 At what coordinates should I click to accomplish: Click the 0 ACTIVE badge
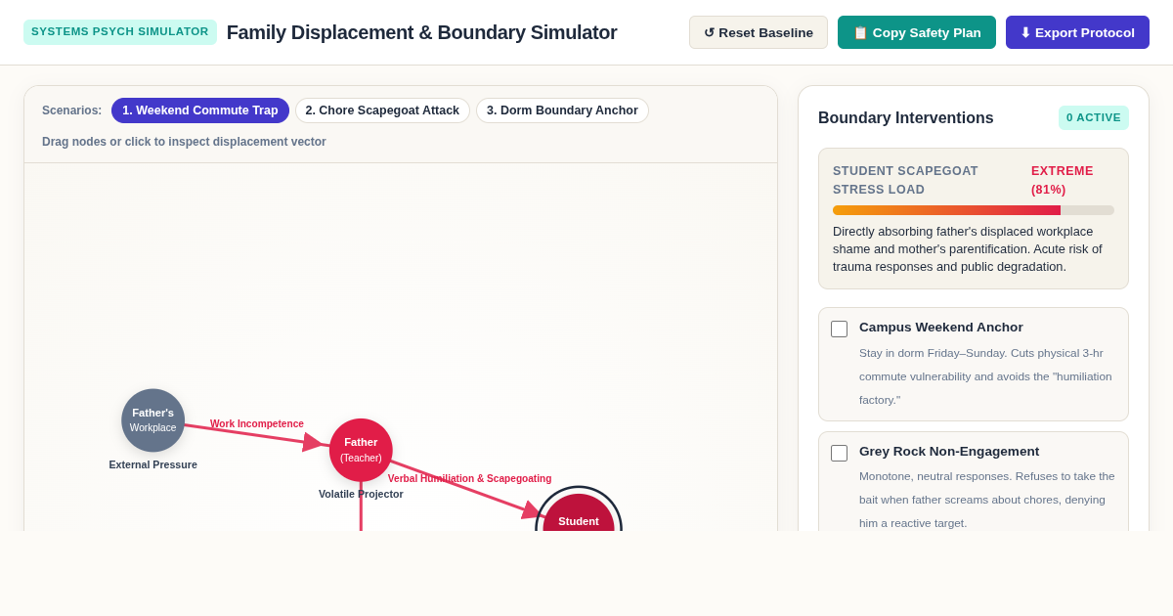(x=1094, y=117)
